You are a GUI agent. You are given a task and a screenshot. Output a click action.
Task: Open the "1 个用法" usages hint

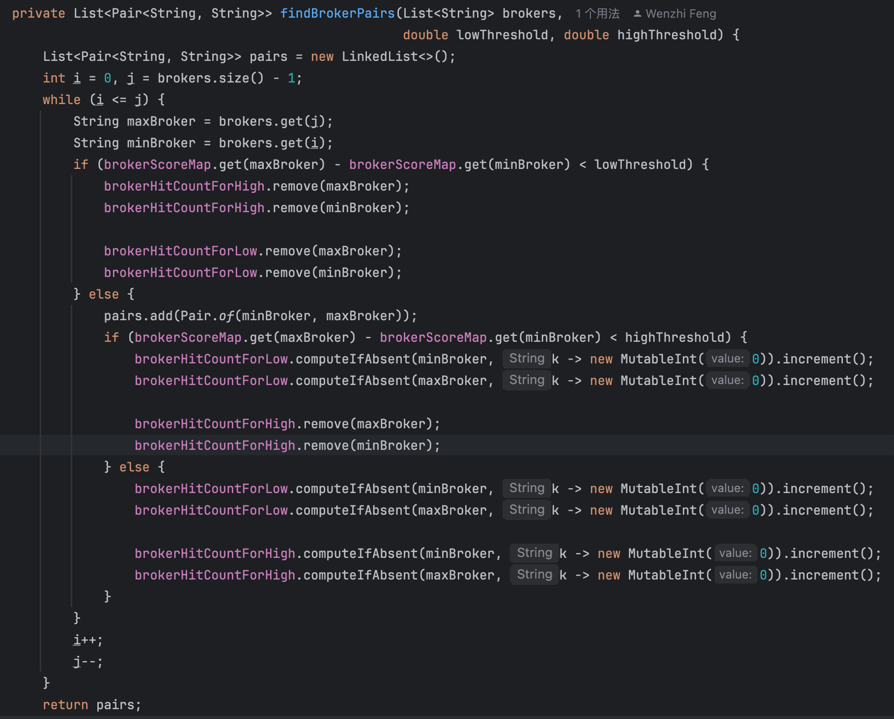tap(597, 14)
